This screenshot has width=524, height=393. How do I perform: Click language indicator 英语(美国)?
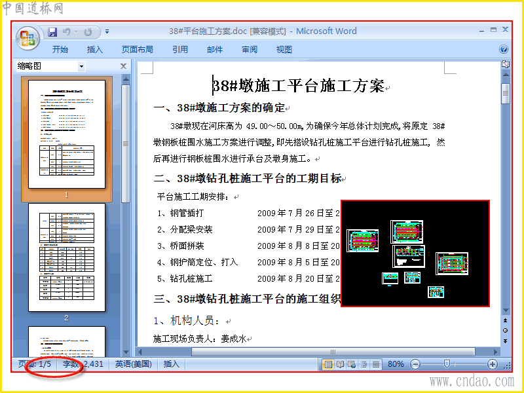click(134, 364)
